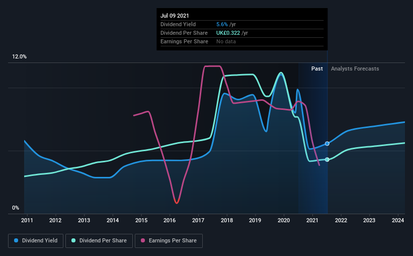Click the 2022 x-axis year label
Viewport: 413px width, 256px height.
(x=341, y=220)
